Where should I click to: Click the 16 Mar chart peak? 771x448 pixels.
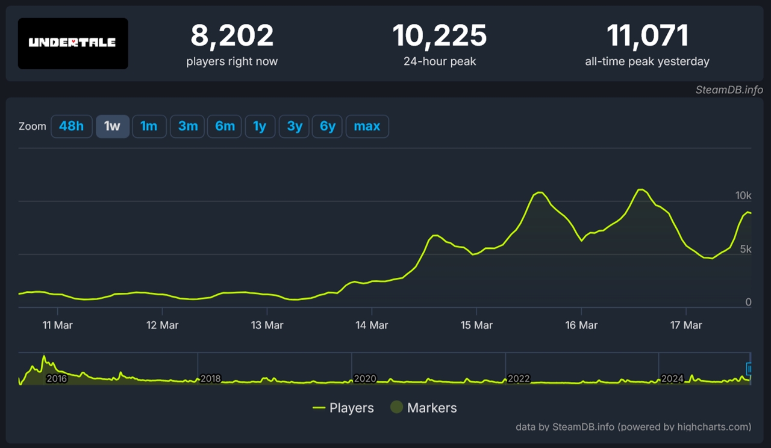[641, 189]
